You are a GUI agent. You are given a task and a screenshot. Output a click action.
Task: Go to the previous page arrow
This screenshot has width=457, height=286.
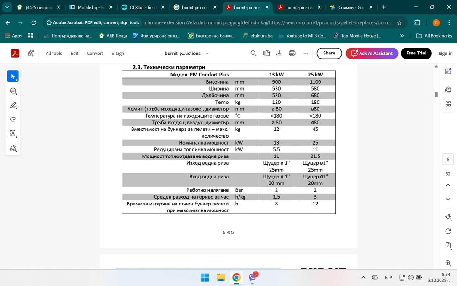click(x=448, y=185)
